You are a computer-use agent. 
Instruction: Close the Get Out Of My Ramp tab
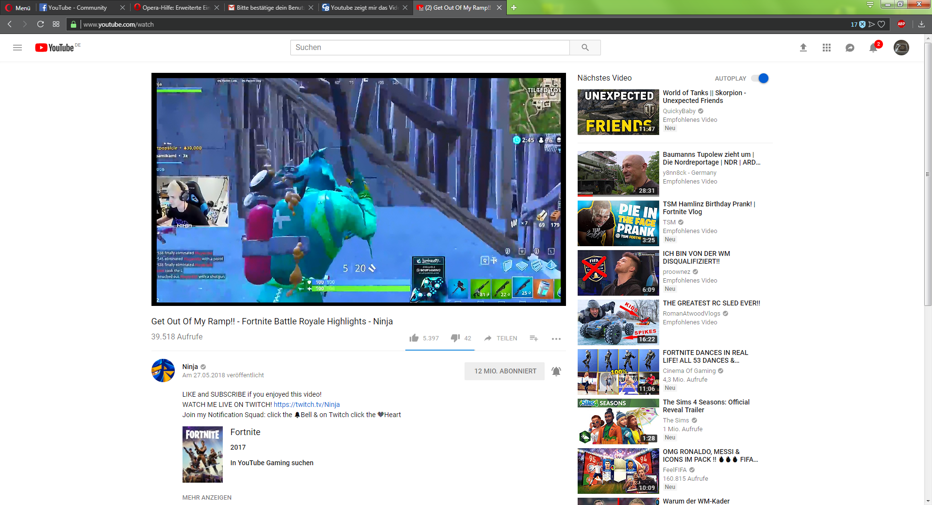tap(499, 7)
